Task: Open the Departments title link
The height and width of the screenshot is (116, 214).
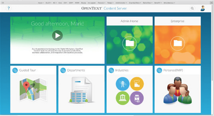Action: click(x=76, y=70)
